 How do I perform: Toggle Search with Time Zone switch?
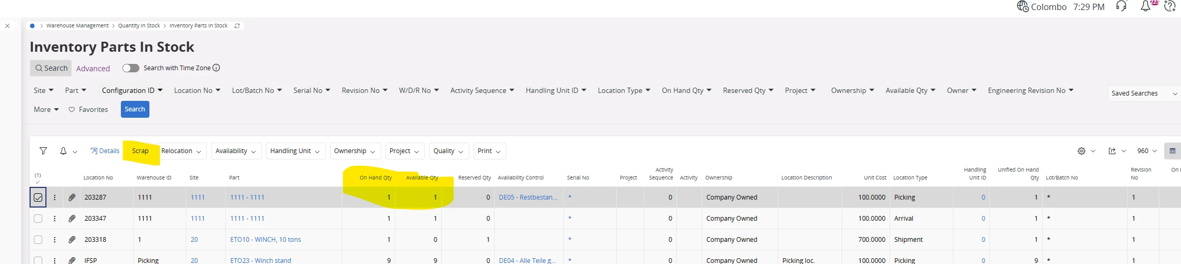[x=130, y=68]
